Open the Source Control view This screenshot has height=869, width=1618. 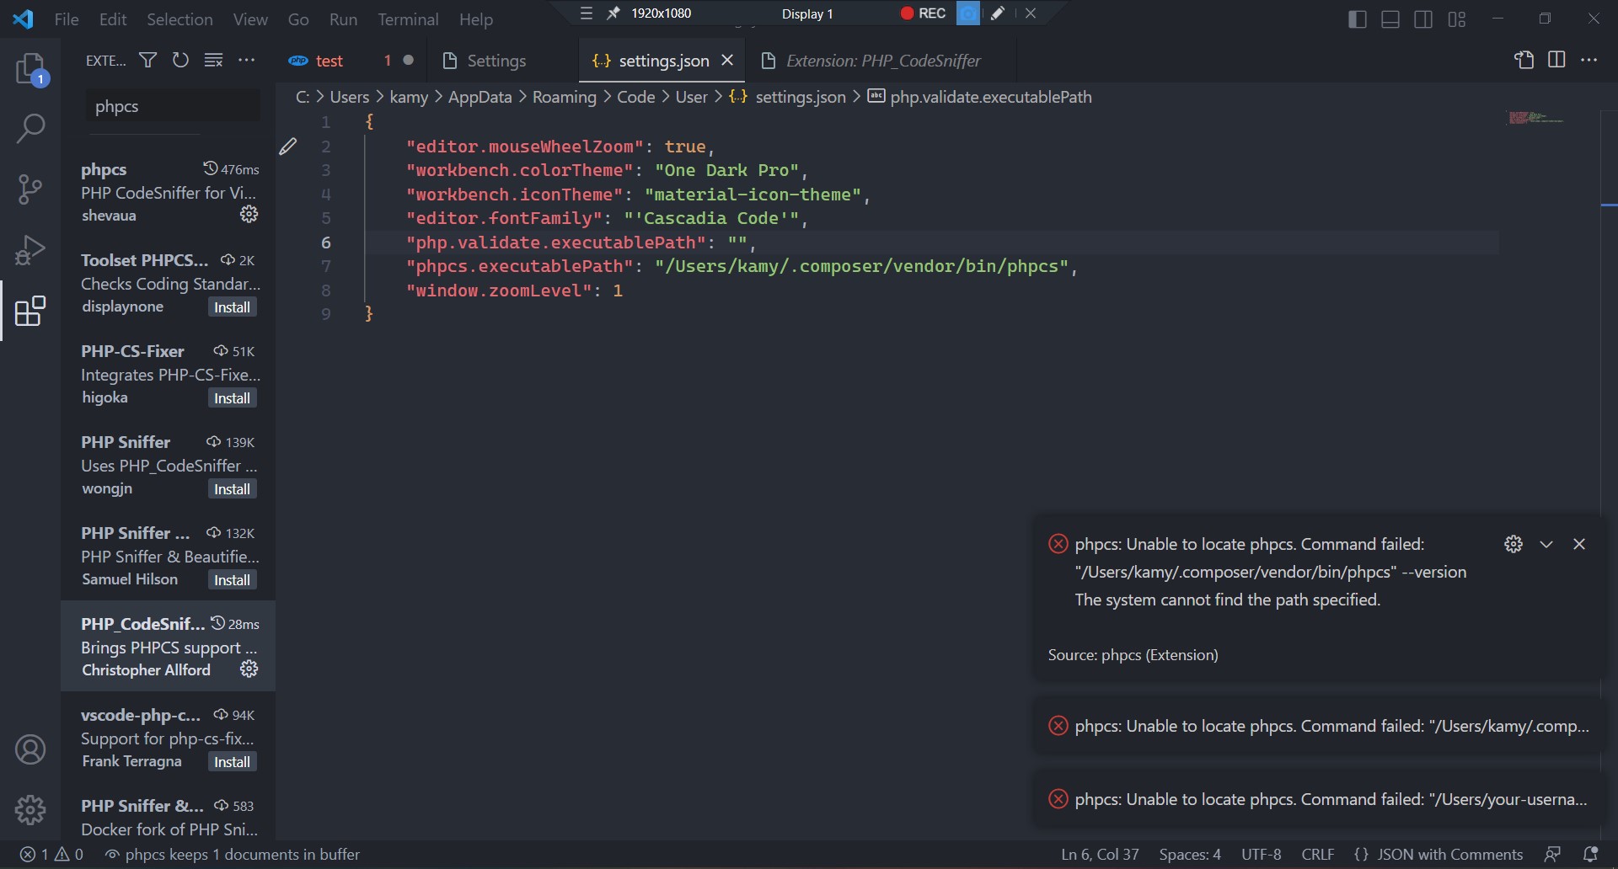click(x=31, y=189)
